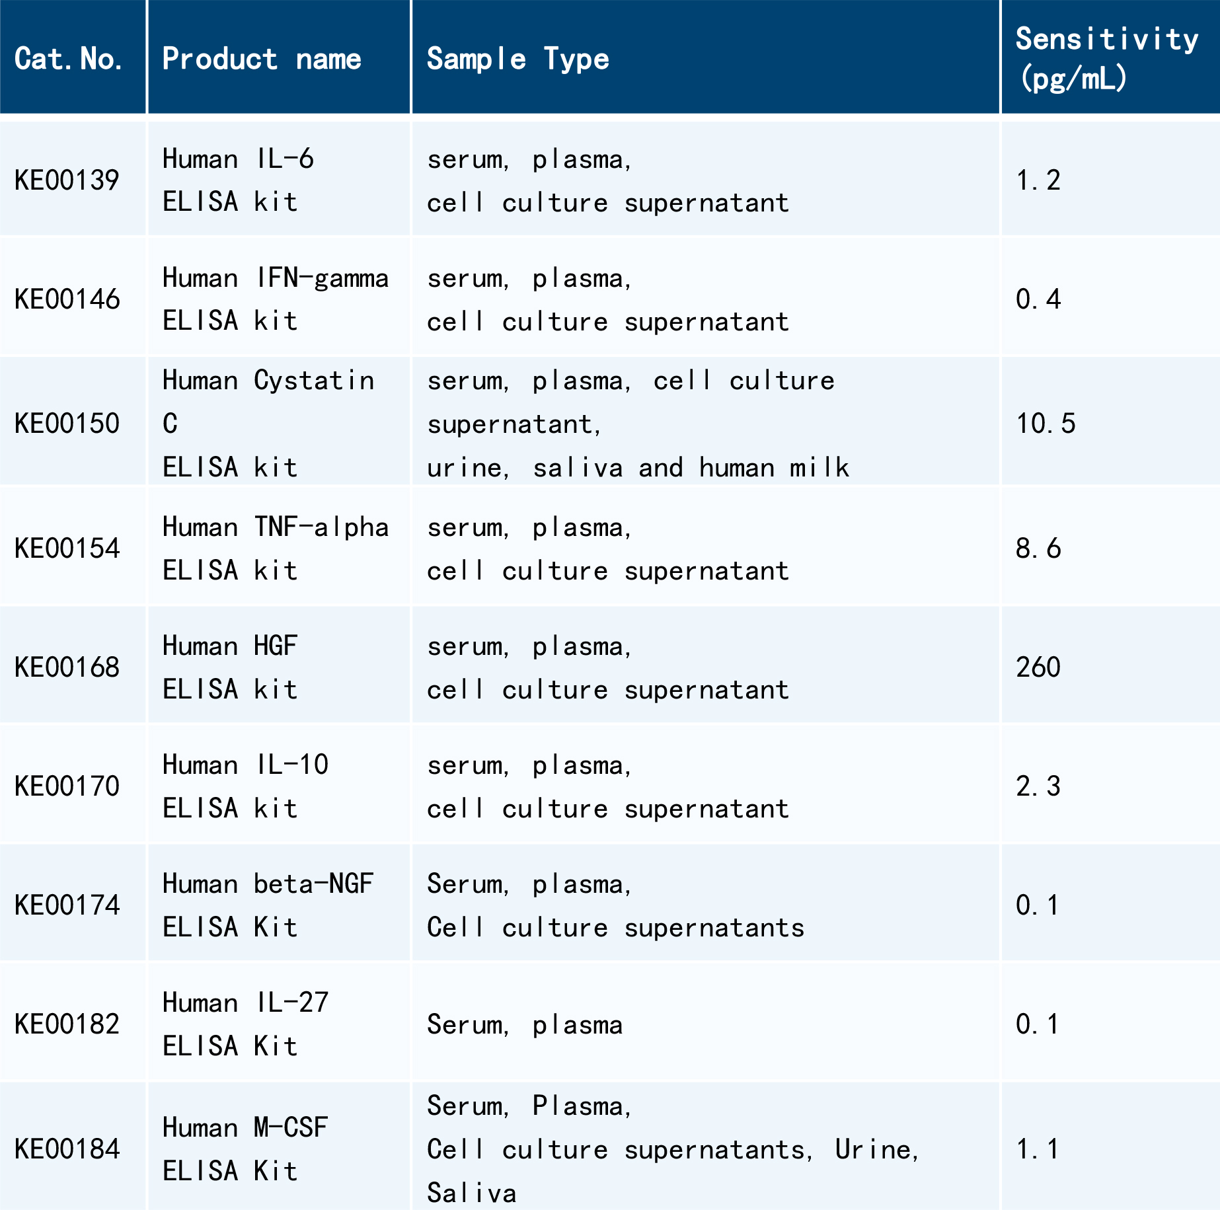Select the 260 sensitivity value for HGF

(1038, 667)
